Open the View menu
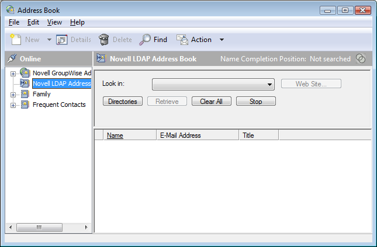Image resolution: width=377 pixels, height=247 pixels. coord(54,22)
